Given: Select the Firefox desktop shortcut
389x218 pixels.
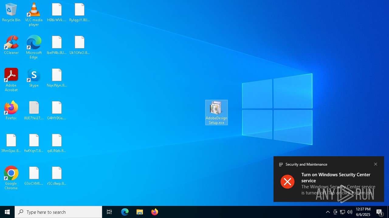Looking at the screenshot, I should click(x=11, y=111).
